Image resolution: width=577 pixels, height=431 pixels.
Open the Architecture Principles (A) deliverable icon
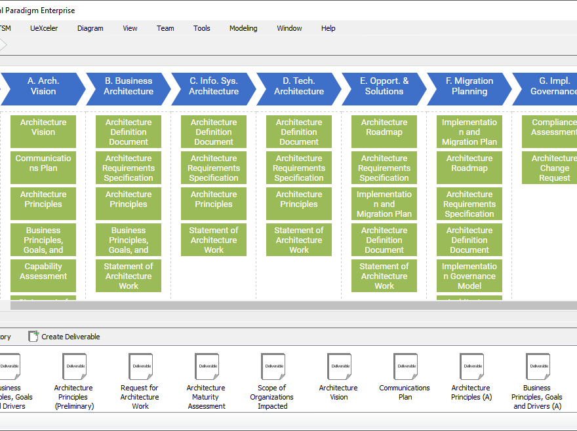(471, 367)
